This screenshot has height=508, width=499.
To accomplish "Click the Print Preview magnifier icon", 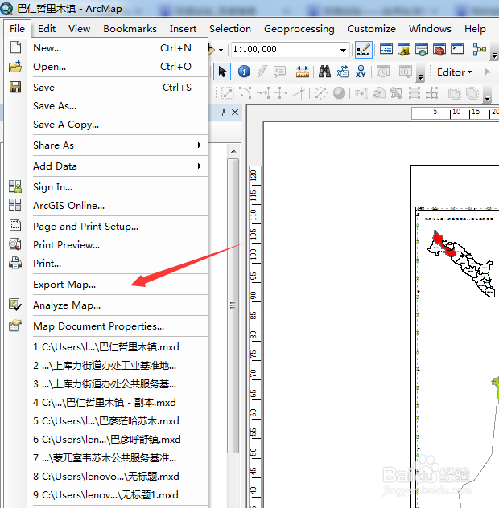I will click(15, 244).
